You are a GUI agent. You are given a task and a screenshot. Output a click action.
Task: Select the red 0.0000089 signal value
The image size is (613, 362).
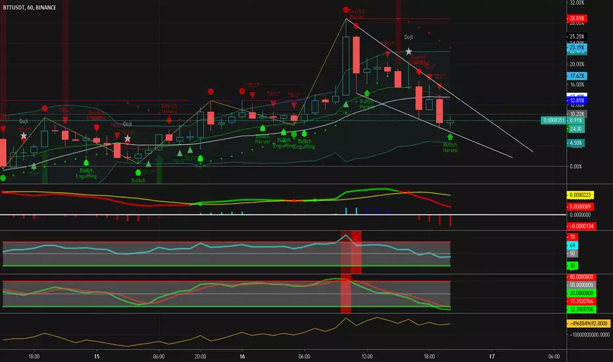coord(580,206)
